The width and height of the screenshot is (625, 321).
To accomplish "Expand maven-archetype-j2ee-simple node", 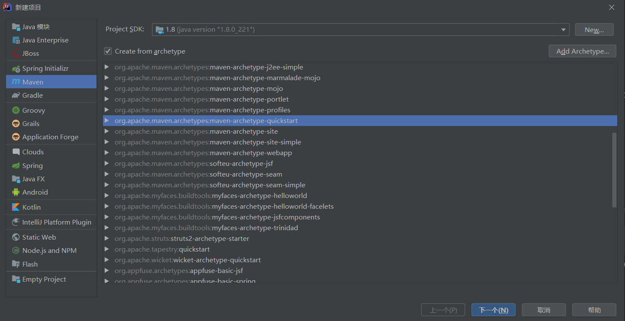I will click(x=107, y=67).
